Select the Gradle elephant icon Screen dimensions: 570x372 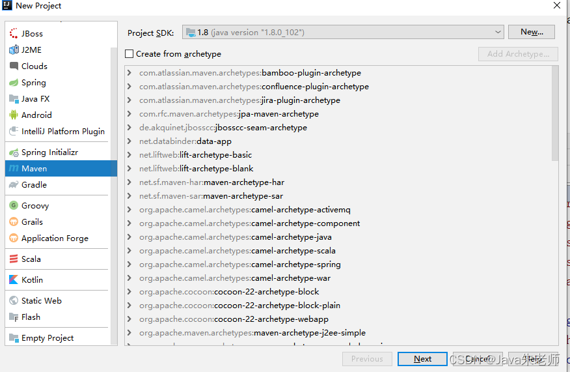[x=14, y=184]
